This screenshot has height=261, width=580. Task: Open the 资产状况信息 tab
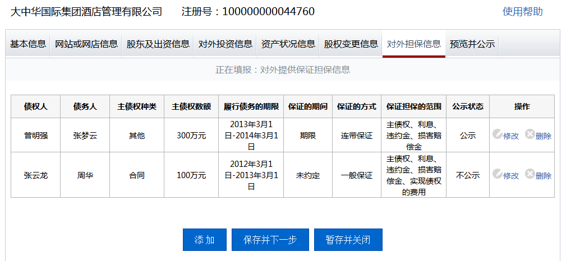pyautogui.click(x=288, y=44)
